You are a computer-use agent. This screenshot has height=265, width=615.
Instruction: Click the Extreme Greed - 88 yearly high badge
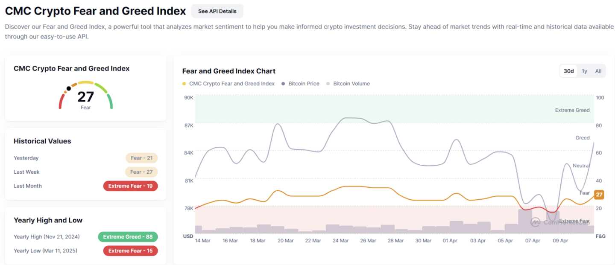(x=128, y=237)
